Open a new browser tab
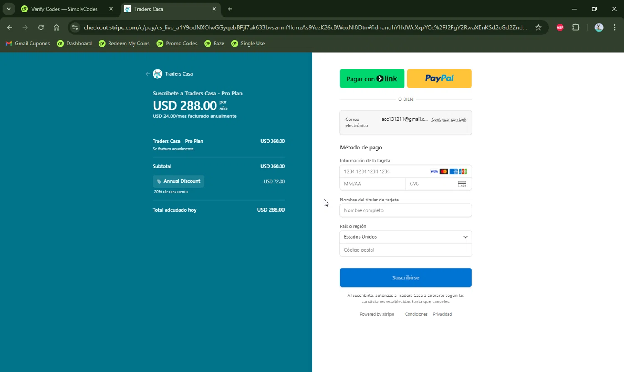Image resolution: width=624 pixels, height=372 pixels. [230, 9]
